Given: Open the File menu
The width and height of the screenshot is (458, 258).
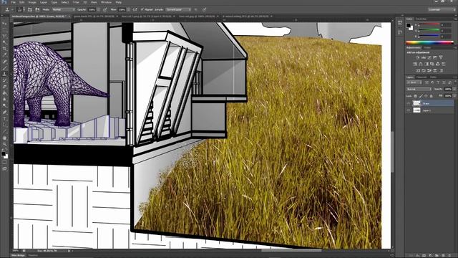Looking at the screenshot, I should coord(14,2).
